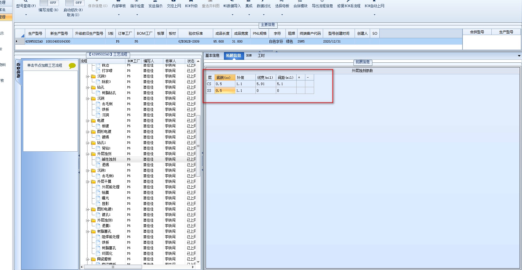522x270 pixels.
Task: Select the 显影 tree item
Action: tap(105, 204)
